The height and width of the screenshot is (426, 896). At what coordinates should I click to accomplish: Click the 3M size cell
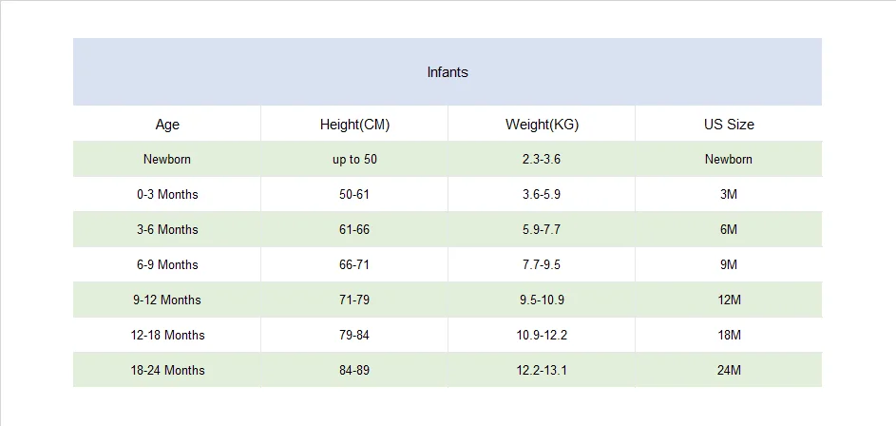pos(729,194)
